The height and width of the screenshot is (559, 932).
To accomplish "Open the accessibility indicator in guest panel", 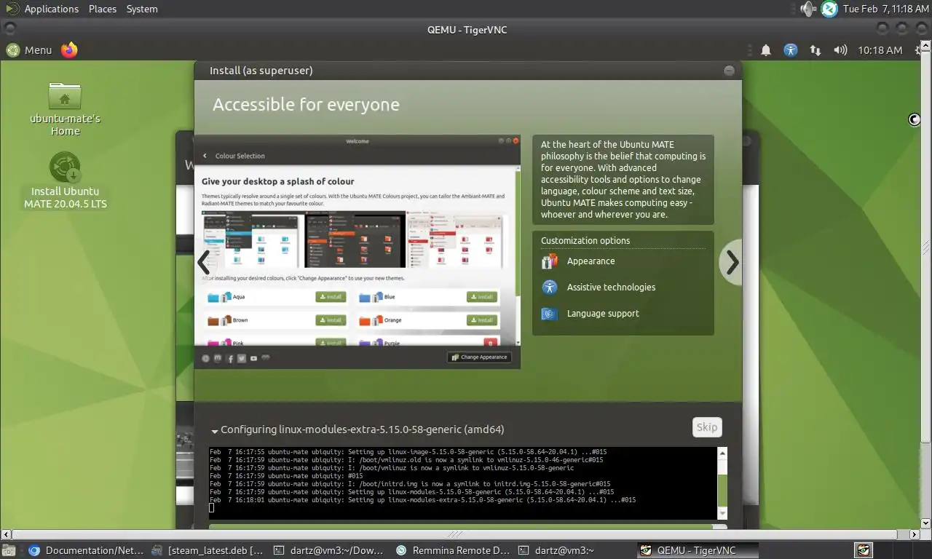I will pos(791,50).
